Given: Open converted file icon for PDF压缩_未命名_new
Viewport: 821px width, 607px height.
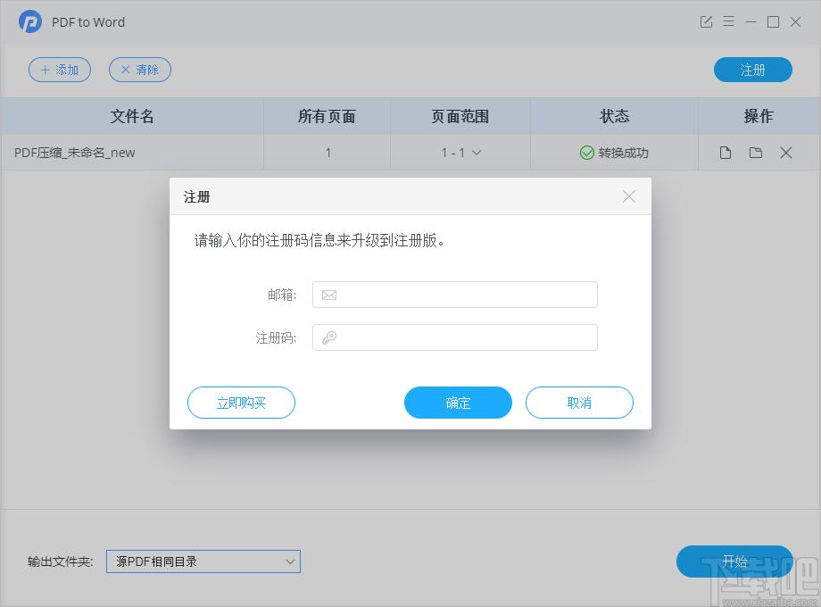Looking at the screenshot, I should 726,153.
